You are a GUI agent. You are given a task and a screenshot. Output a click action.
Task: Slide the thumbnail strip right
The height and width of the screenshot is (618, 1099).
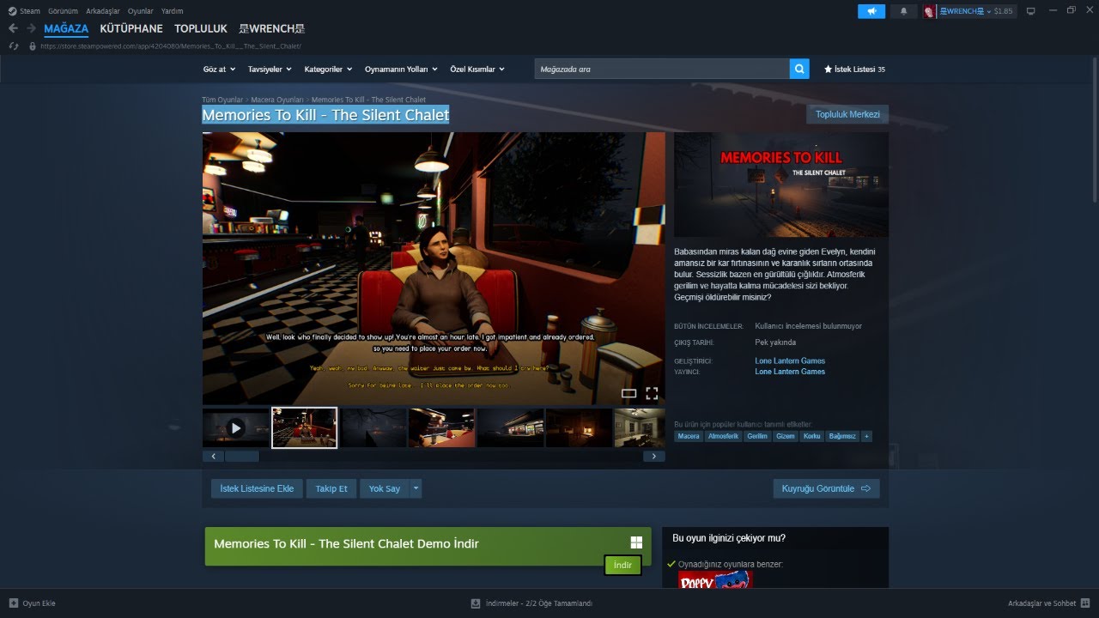(654, 457)
